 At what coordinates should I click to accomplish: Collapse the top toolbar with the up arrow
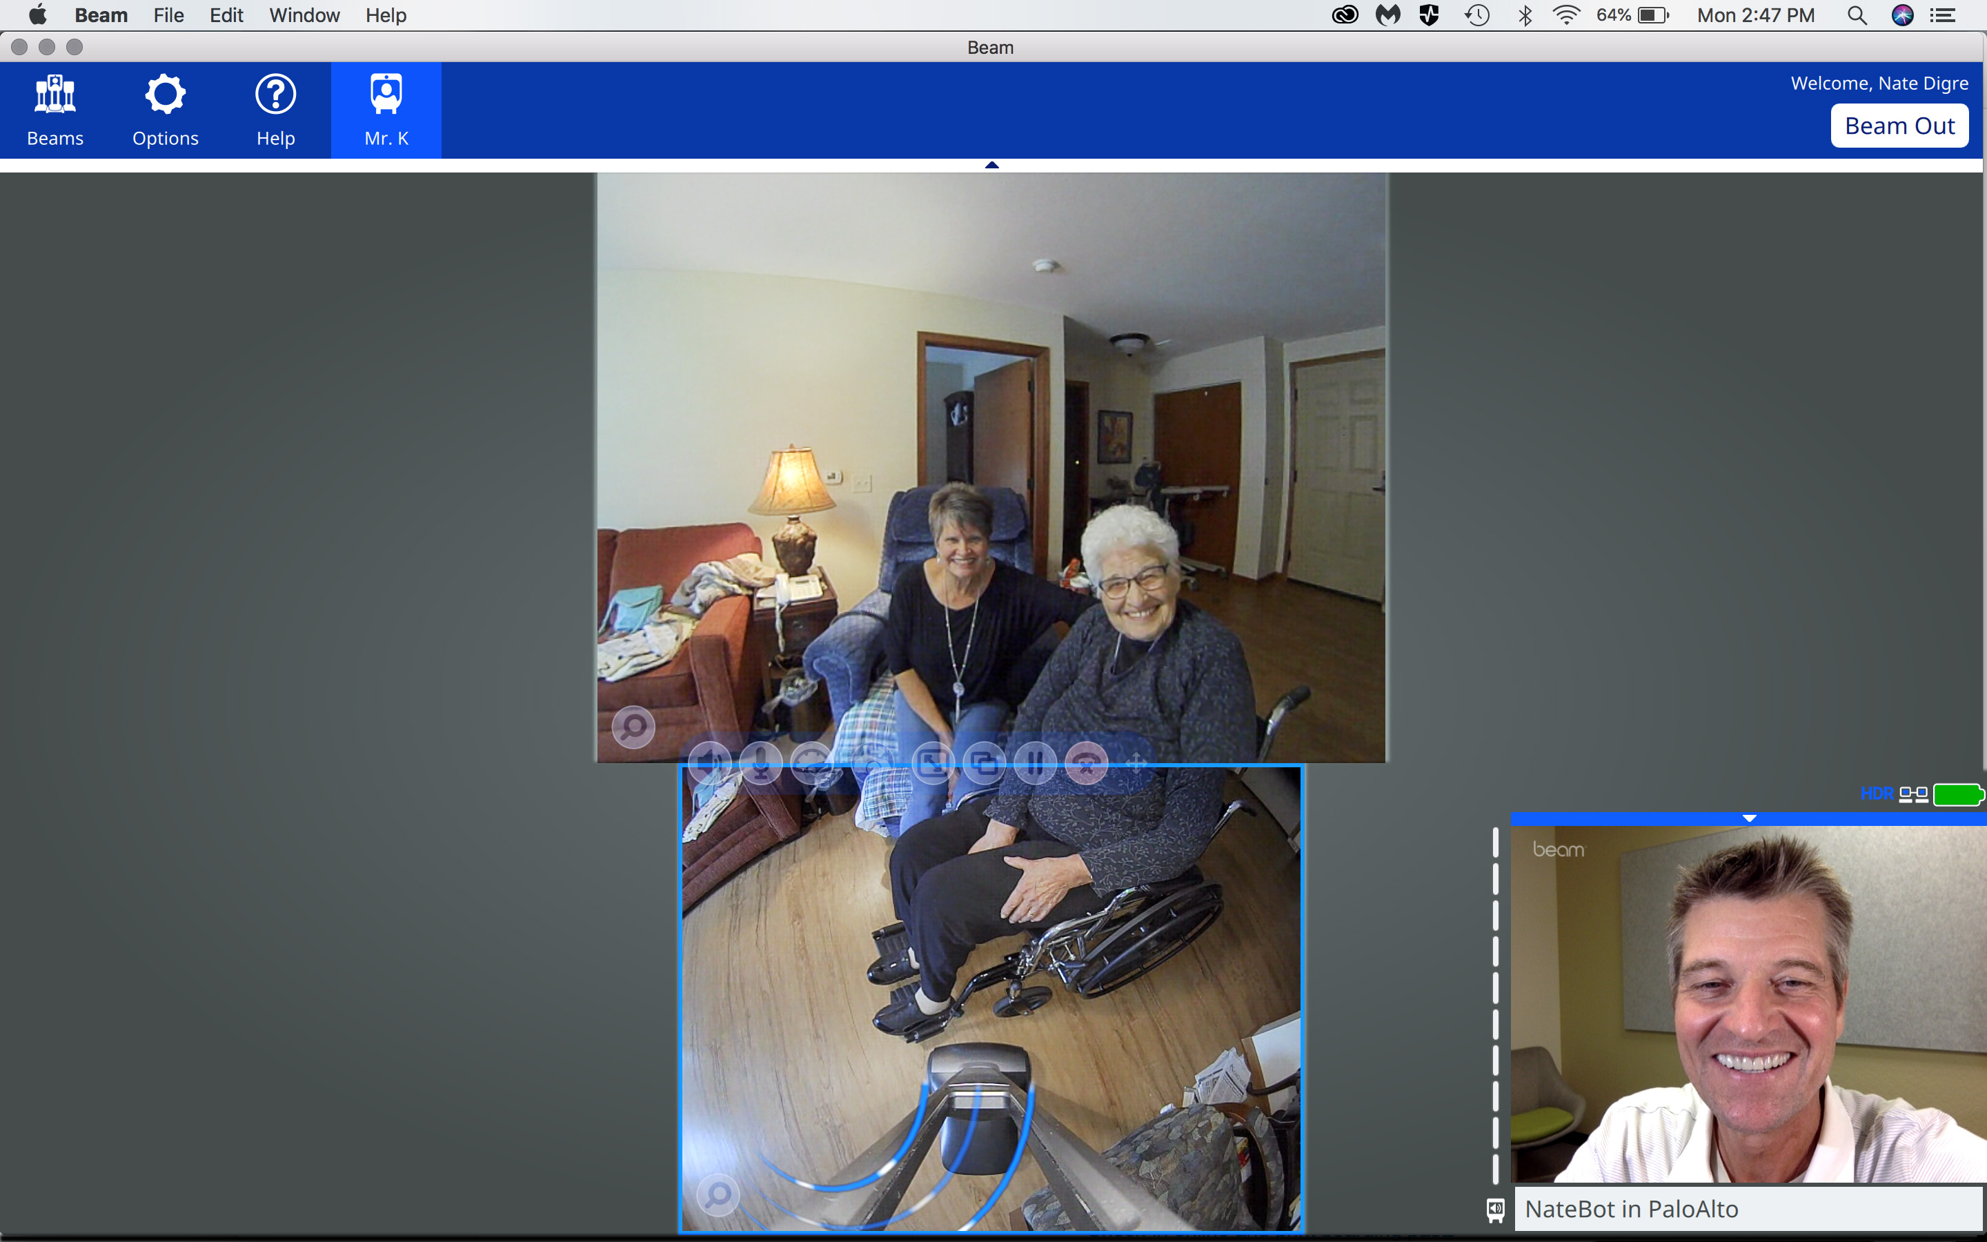click(x=992, y=165)
